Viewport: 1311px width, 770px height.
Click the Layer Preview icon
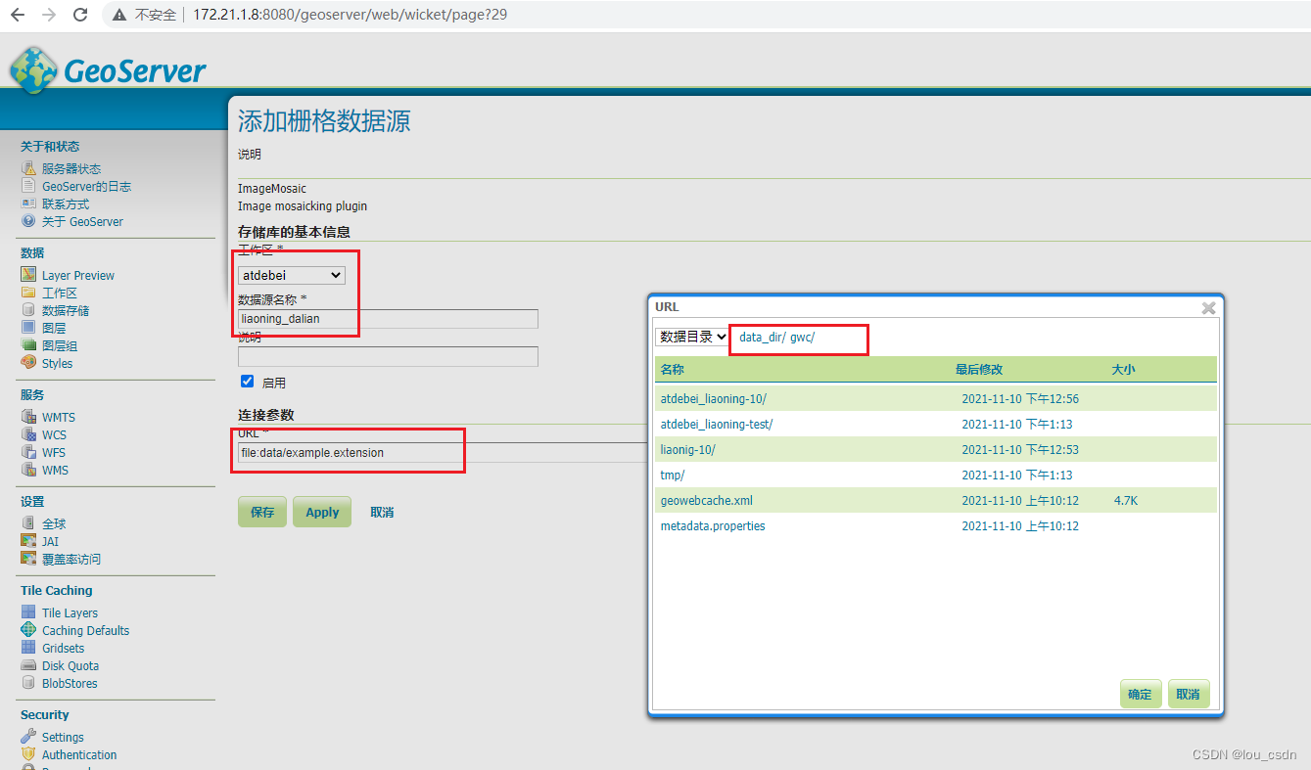28,275
